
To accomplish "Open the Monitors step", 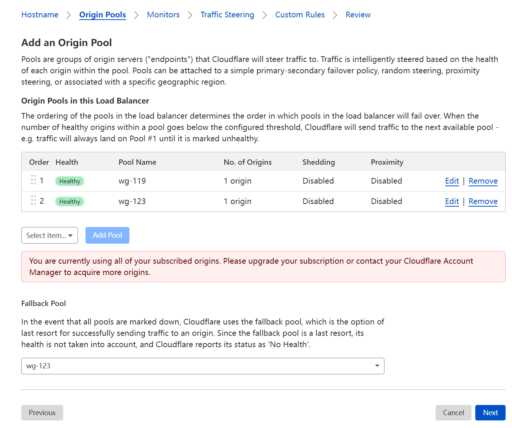I will pyautogui.click(x=163, y=15).
